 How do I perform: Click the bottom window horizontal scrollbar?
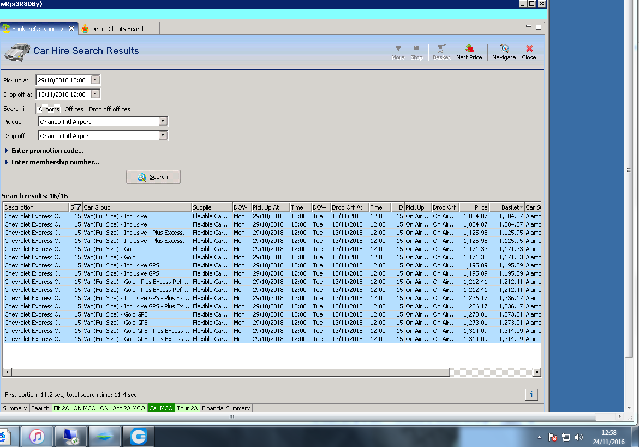point(298,416)
